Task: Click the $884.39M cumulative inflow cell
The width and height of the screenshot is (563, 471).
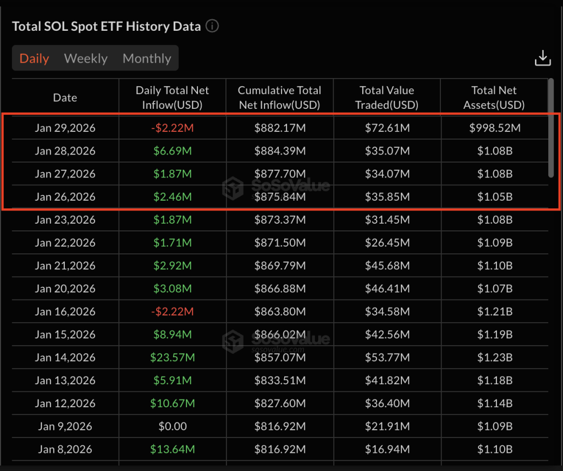Action: [x=279, y=151]
